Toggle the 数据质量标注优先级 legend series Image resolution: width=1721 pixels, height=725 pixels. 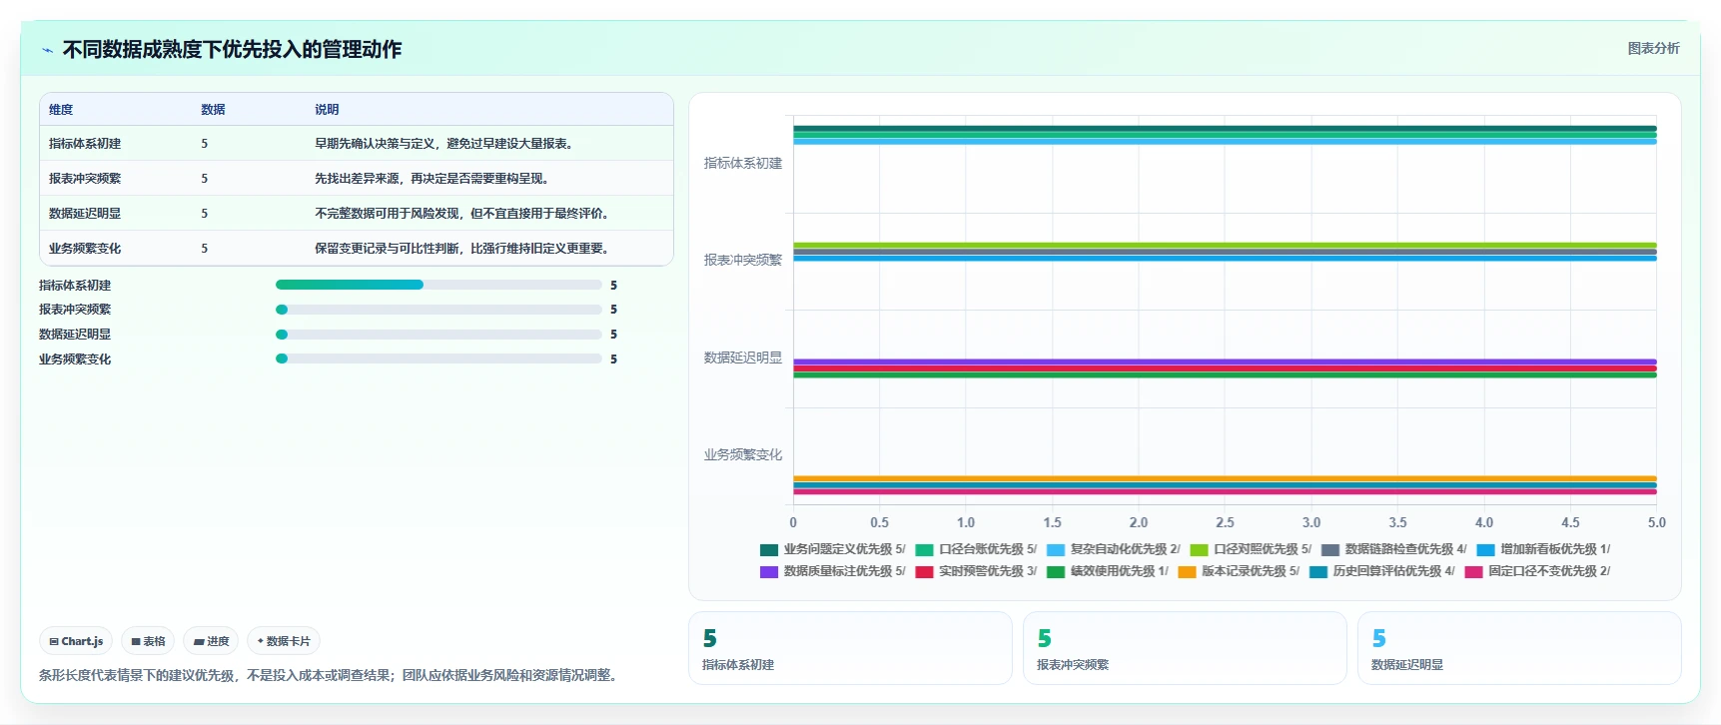pos(832,571)
